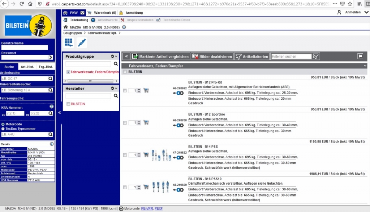370x212 pixels.
Task: Expand the Anmelden account menu
Action: (x=366, y=12)
